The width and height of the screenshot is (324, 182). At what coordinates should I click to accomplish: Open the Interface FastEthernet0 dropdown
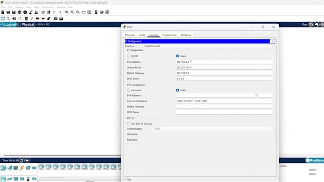[209, 46]
